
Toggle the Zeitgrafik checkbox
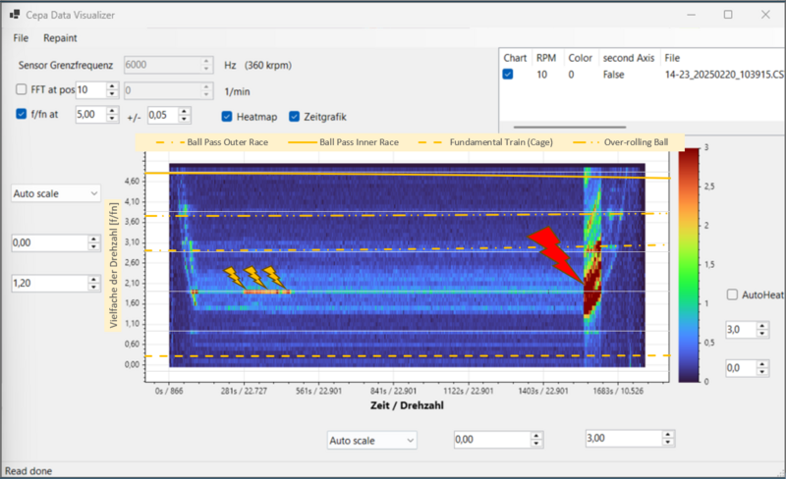tap(295, 116)
